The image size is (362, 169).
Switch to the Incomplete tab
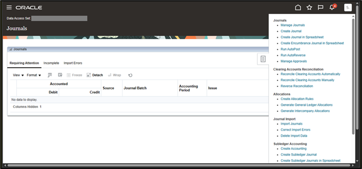pyautogui.click(x=51, y=63)
